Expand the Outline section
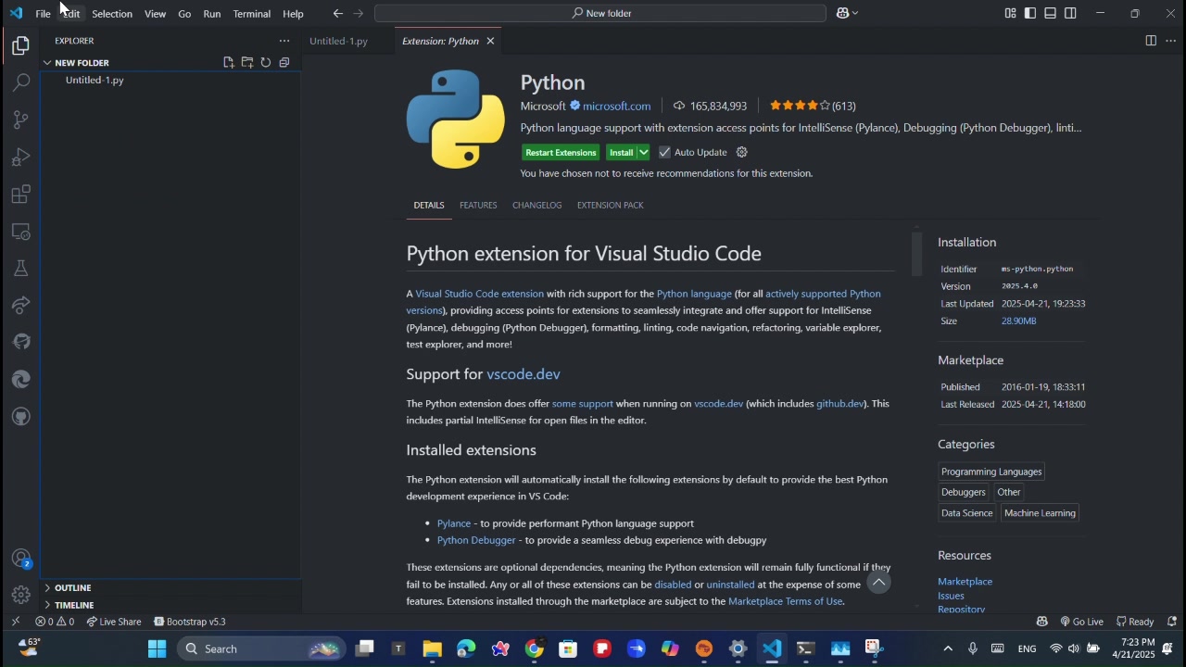1186x667 pixels. (x=72, y=587)
